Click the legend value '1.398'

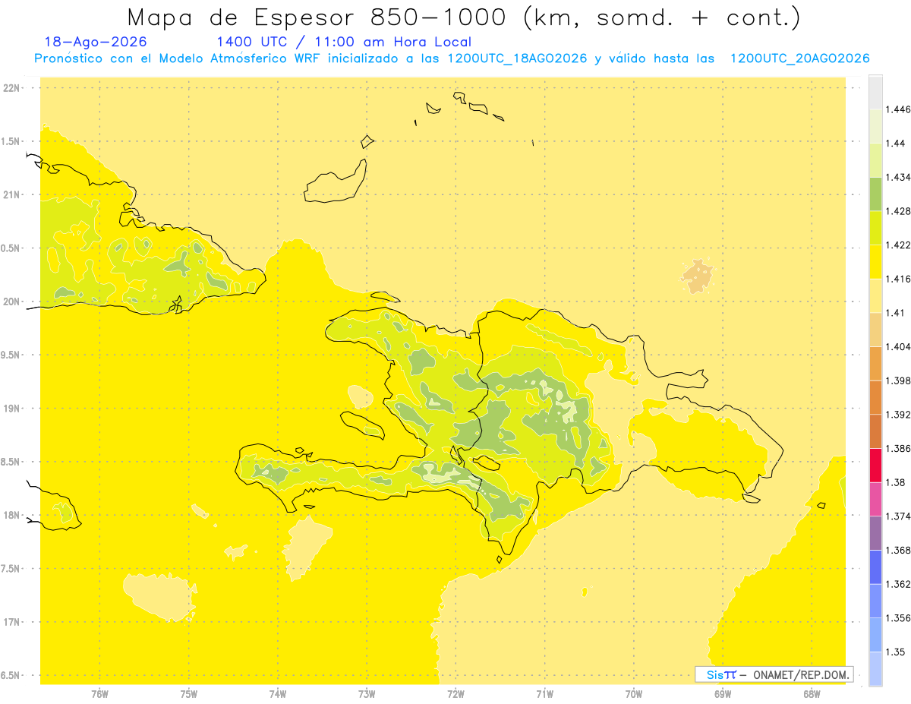(898, 380)
